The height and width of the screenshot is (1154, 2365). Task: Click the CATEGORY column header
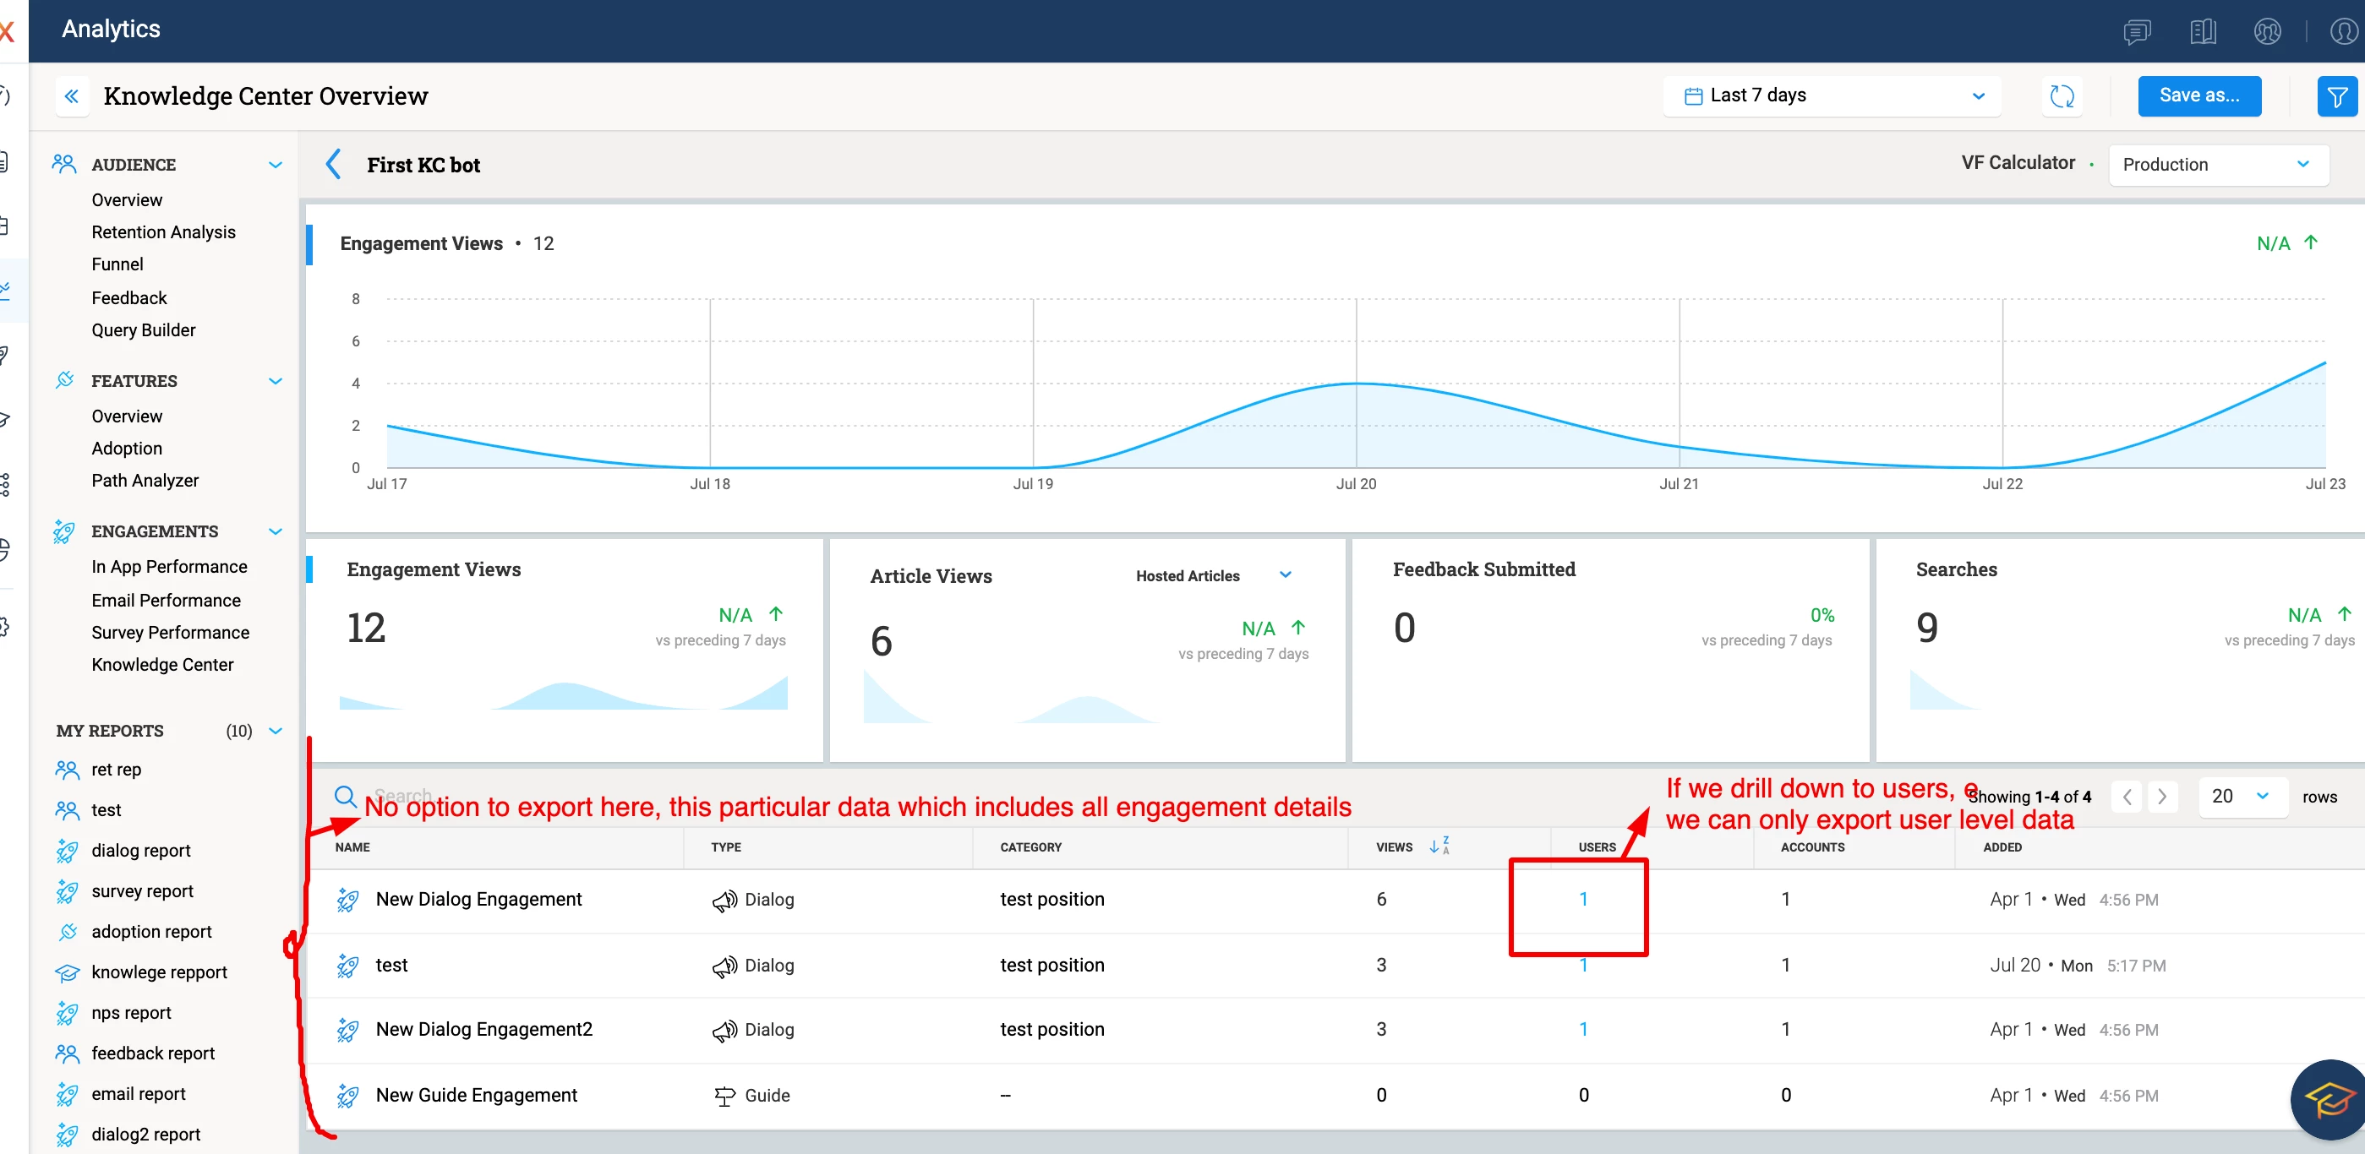[1031, 846]
